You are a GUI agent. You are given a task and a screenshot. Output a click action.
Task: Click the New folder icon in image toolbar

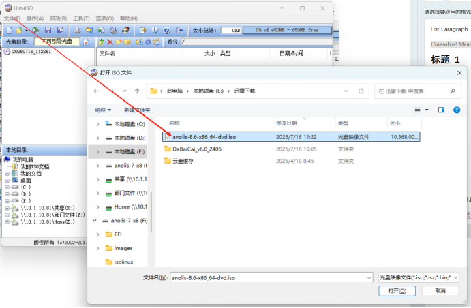coord(119,42)
